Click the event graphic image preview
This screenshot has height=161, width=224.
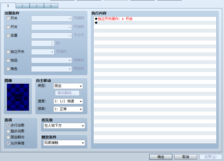click(x=18, y=97)
